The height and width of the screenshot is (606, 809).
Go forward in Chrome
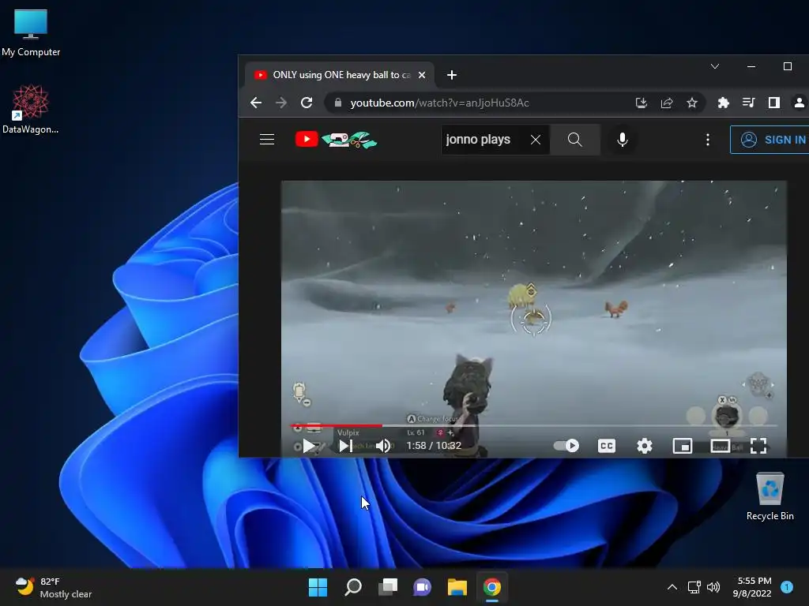pyautogui.click(x=281, y=103)
